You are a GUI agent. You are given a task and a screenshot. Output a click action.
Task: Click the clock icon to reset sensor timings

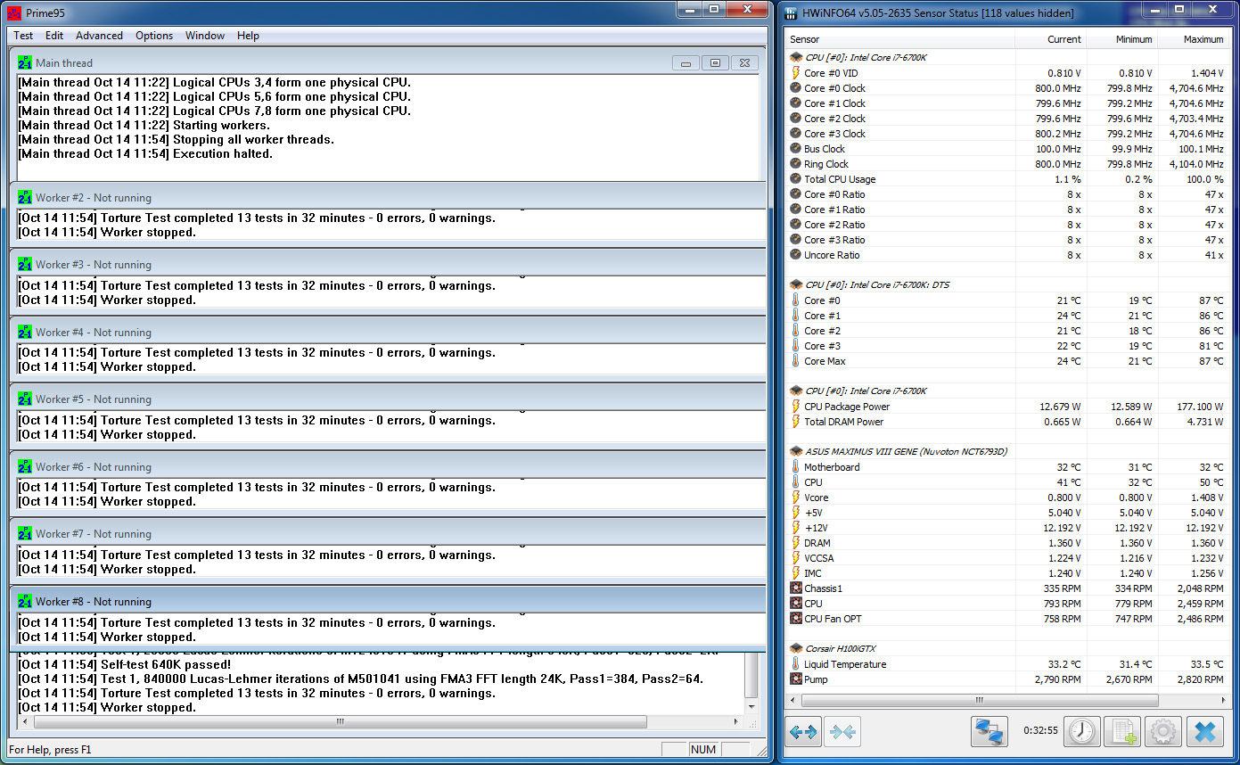[1082, 732]
